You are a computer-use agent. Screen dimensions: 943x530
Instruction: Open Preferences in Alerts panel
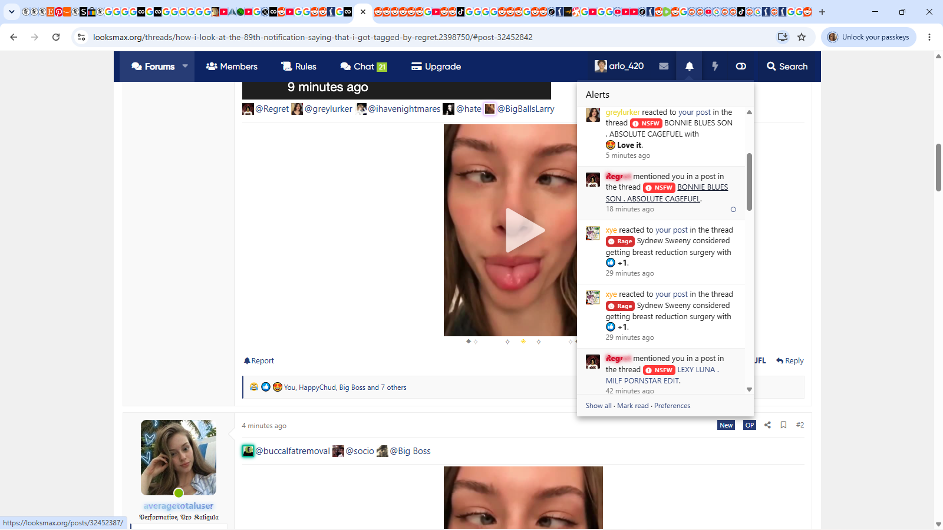[672, 406]
